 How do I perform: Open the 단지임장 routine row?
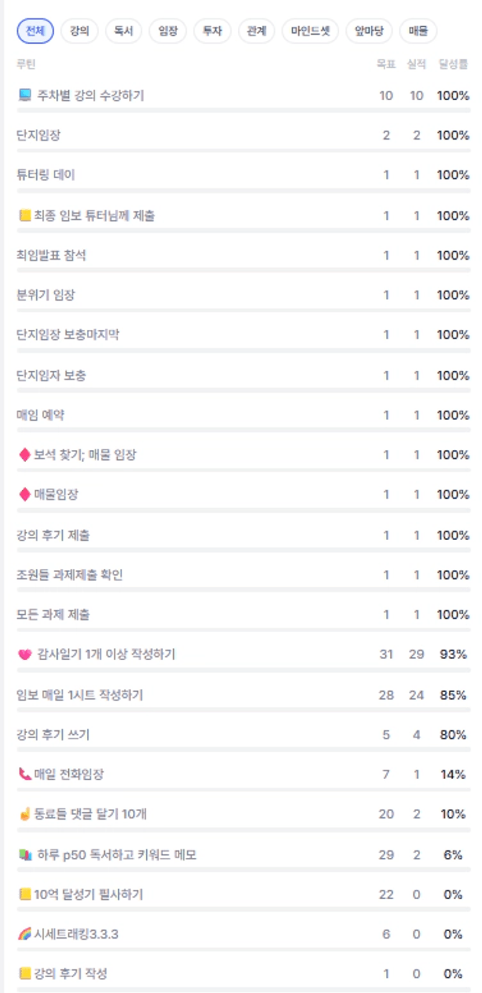click(x=38, y=135)
